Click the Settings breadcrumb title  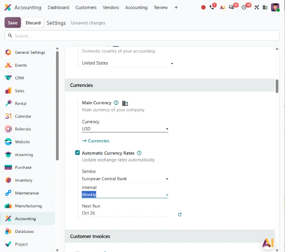56,23
